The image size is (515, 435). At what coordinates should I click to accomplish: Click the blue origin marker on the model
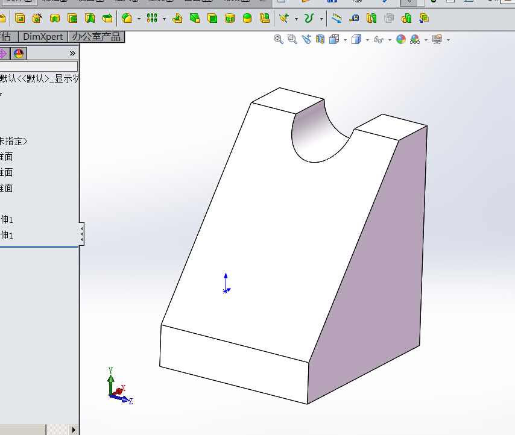[226, 284]
